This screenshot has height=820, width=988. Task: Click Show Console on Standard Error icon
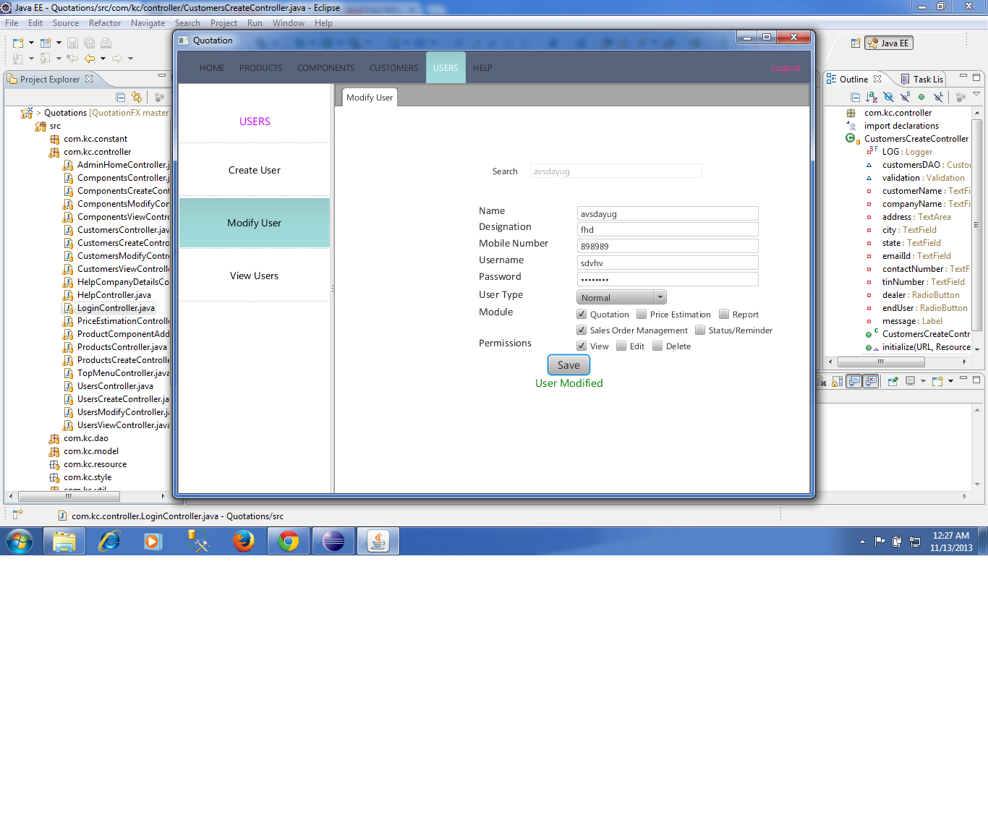tap(871, 381)
